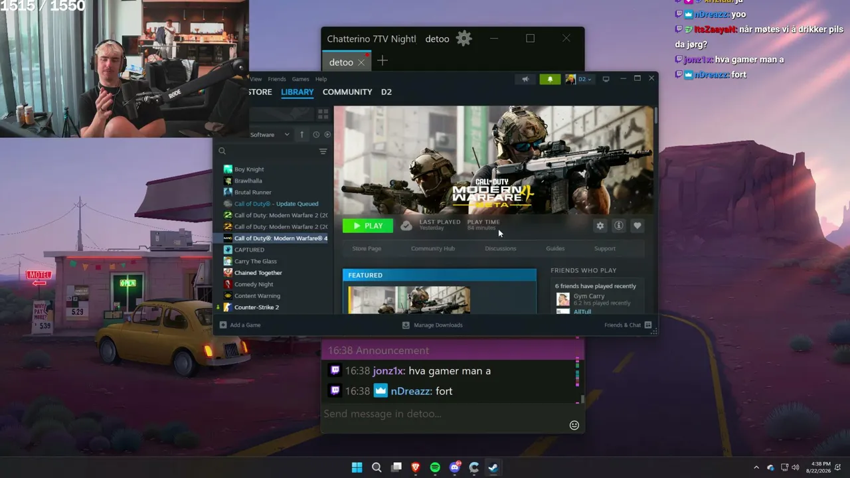Show game info via the circled i icon

point(619,226)
